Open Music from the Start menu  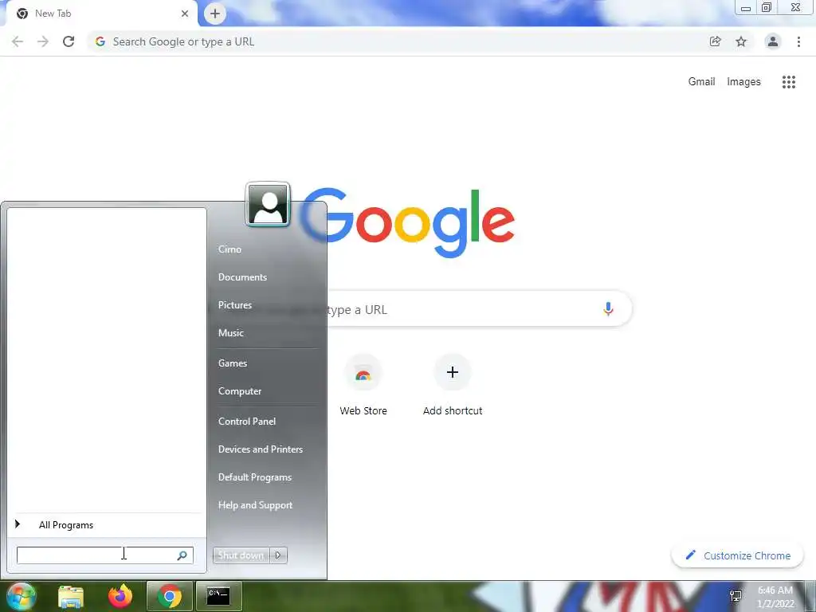[x=230, y=333]
